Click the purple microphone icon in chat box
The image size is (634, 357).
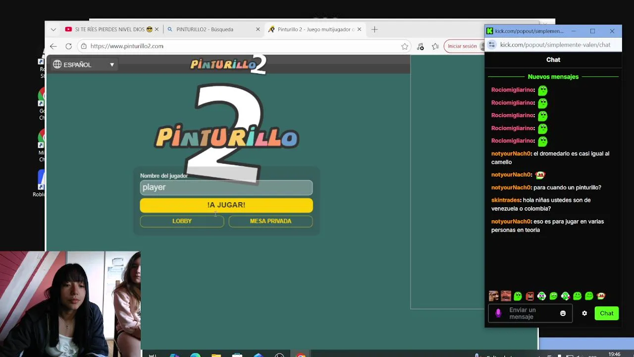[498, 313]
